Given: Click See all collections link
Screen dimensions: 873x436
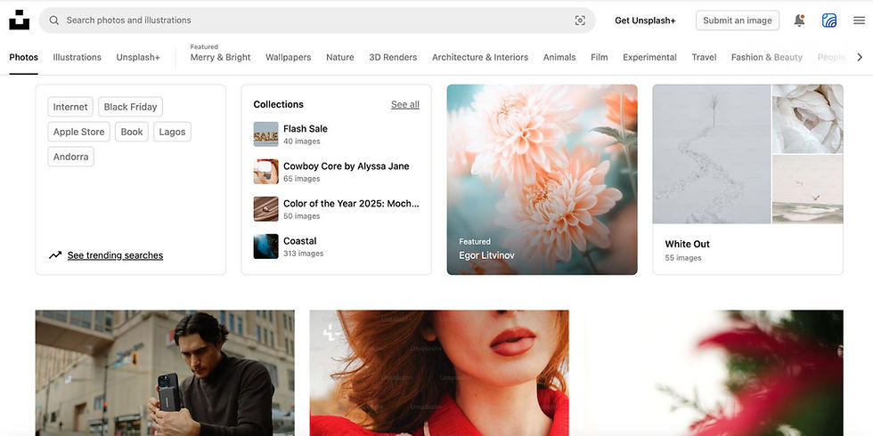Looking at the screenshot, I should pyautogui.click(x=404, y=105).
